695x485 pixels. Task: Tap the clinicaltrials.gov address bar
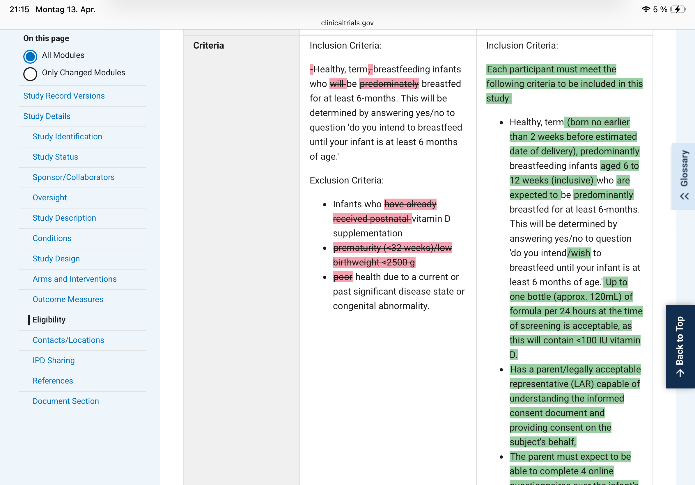(347, 23)
